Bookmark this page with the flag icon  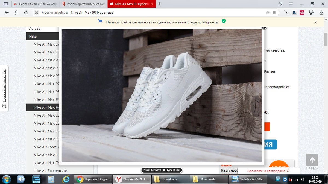tap(274, 12)
